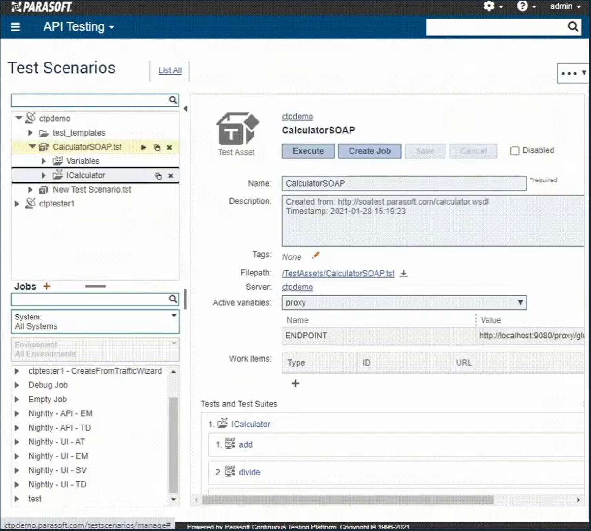Expand the ctptester1 server node
The width and height of the screenshot is (591, 531).
17,204
